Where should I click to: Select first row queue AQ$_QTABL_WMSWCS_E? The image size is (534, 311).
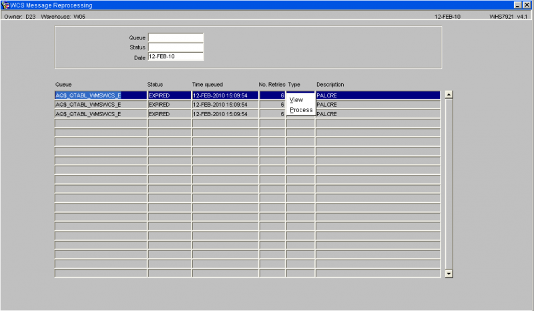101,95
